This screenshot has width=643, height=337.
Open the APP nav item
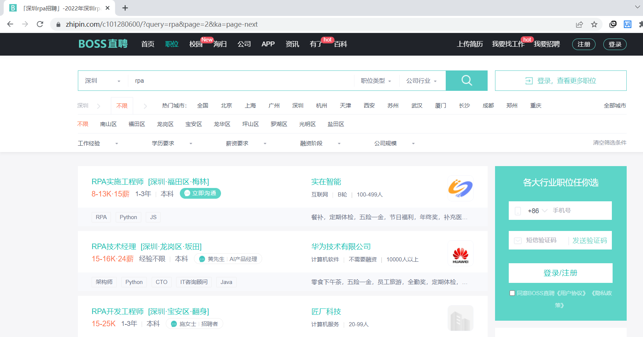(268, 44)
